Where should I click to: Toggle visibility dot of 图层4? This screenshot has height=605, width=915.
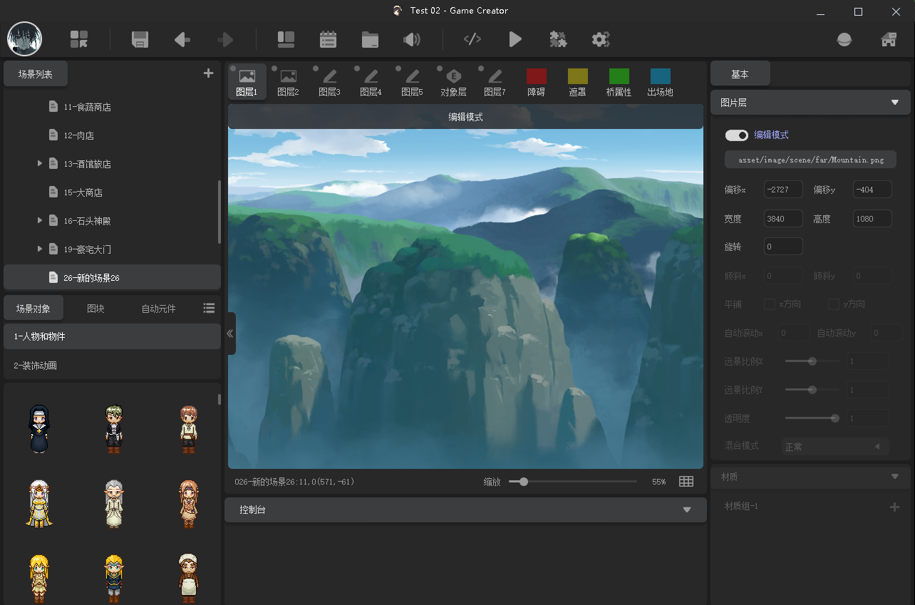coord(357,68)
